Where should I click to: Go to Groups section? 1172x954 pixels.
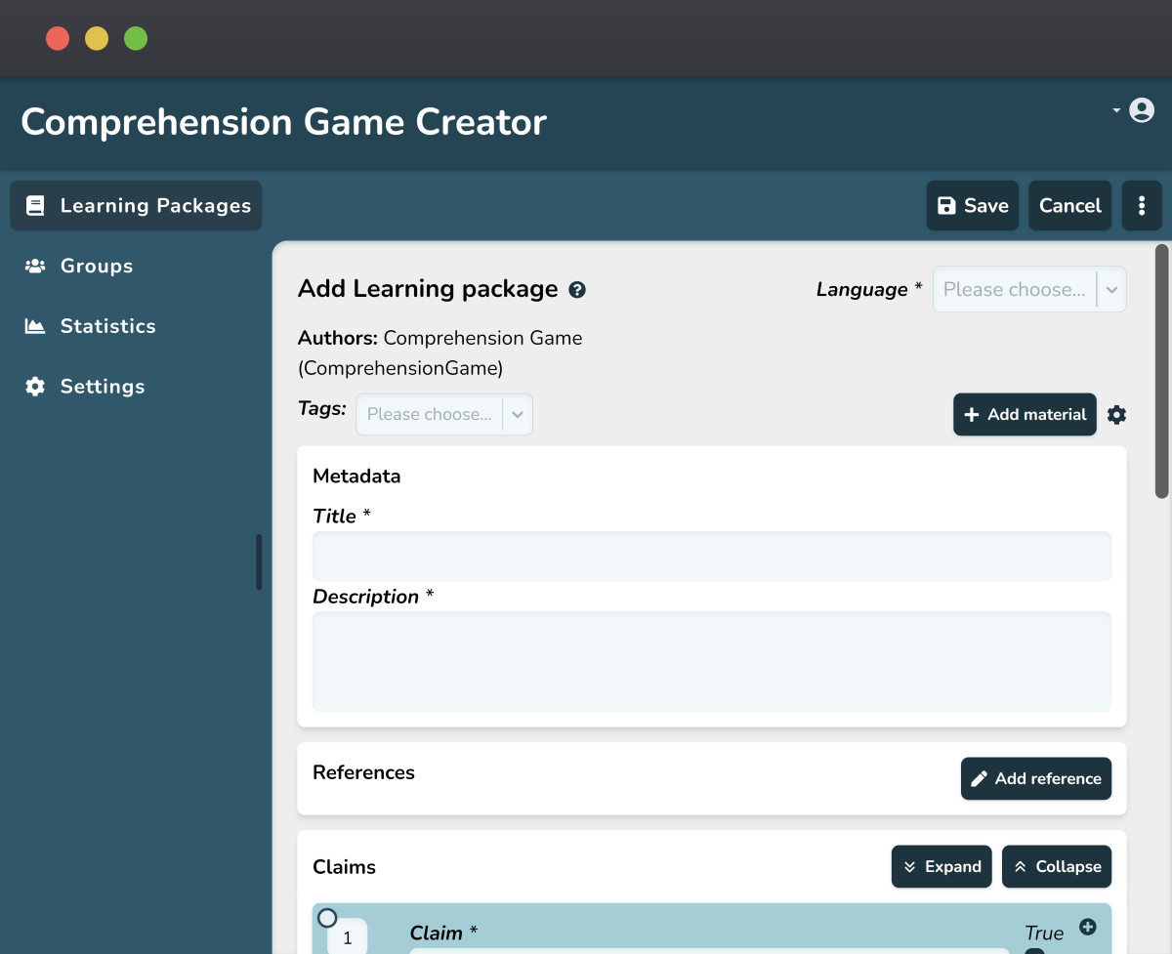136,266
